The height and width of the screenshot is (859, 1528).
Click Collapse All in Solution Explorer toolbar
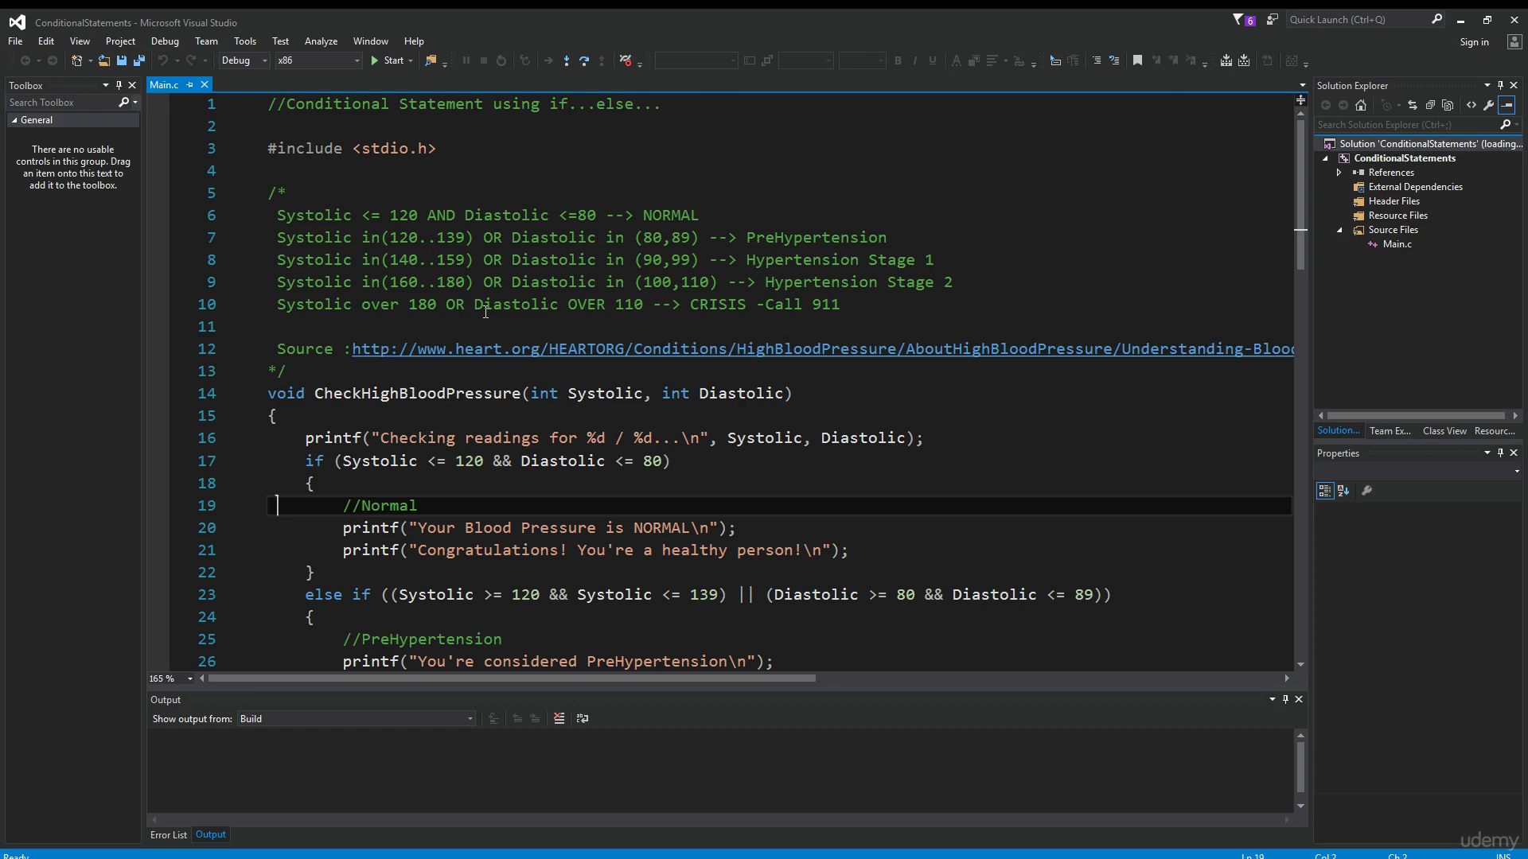click(1430, 105)
